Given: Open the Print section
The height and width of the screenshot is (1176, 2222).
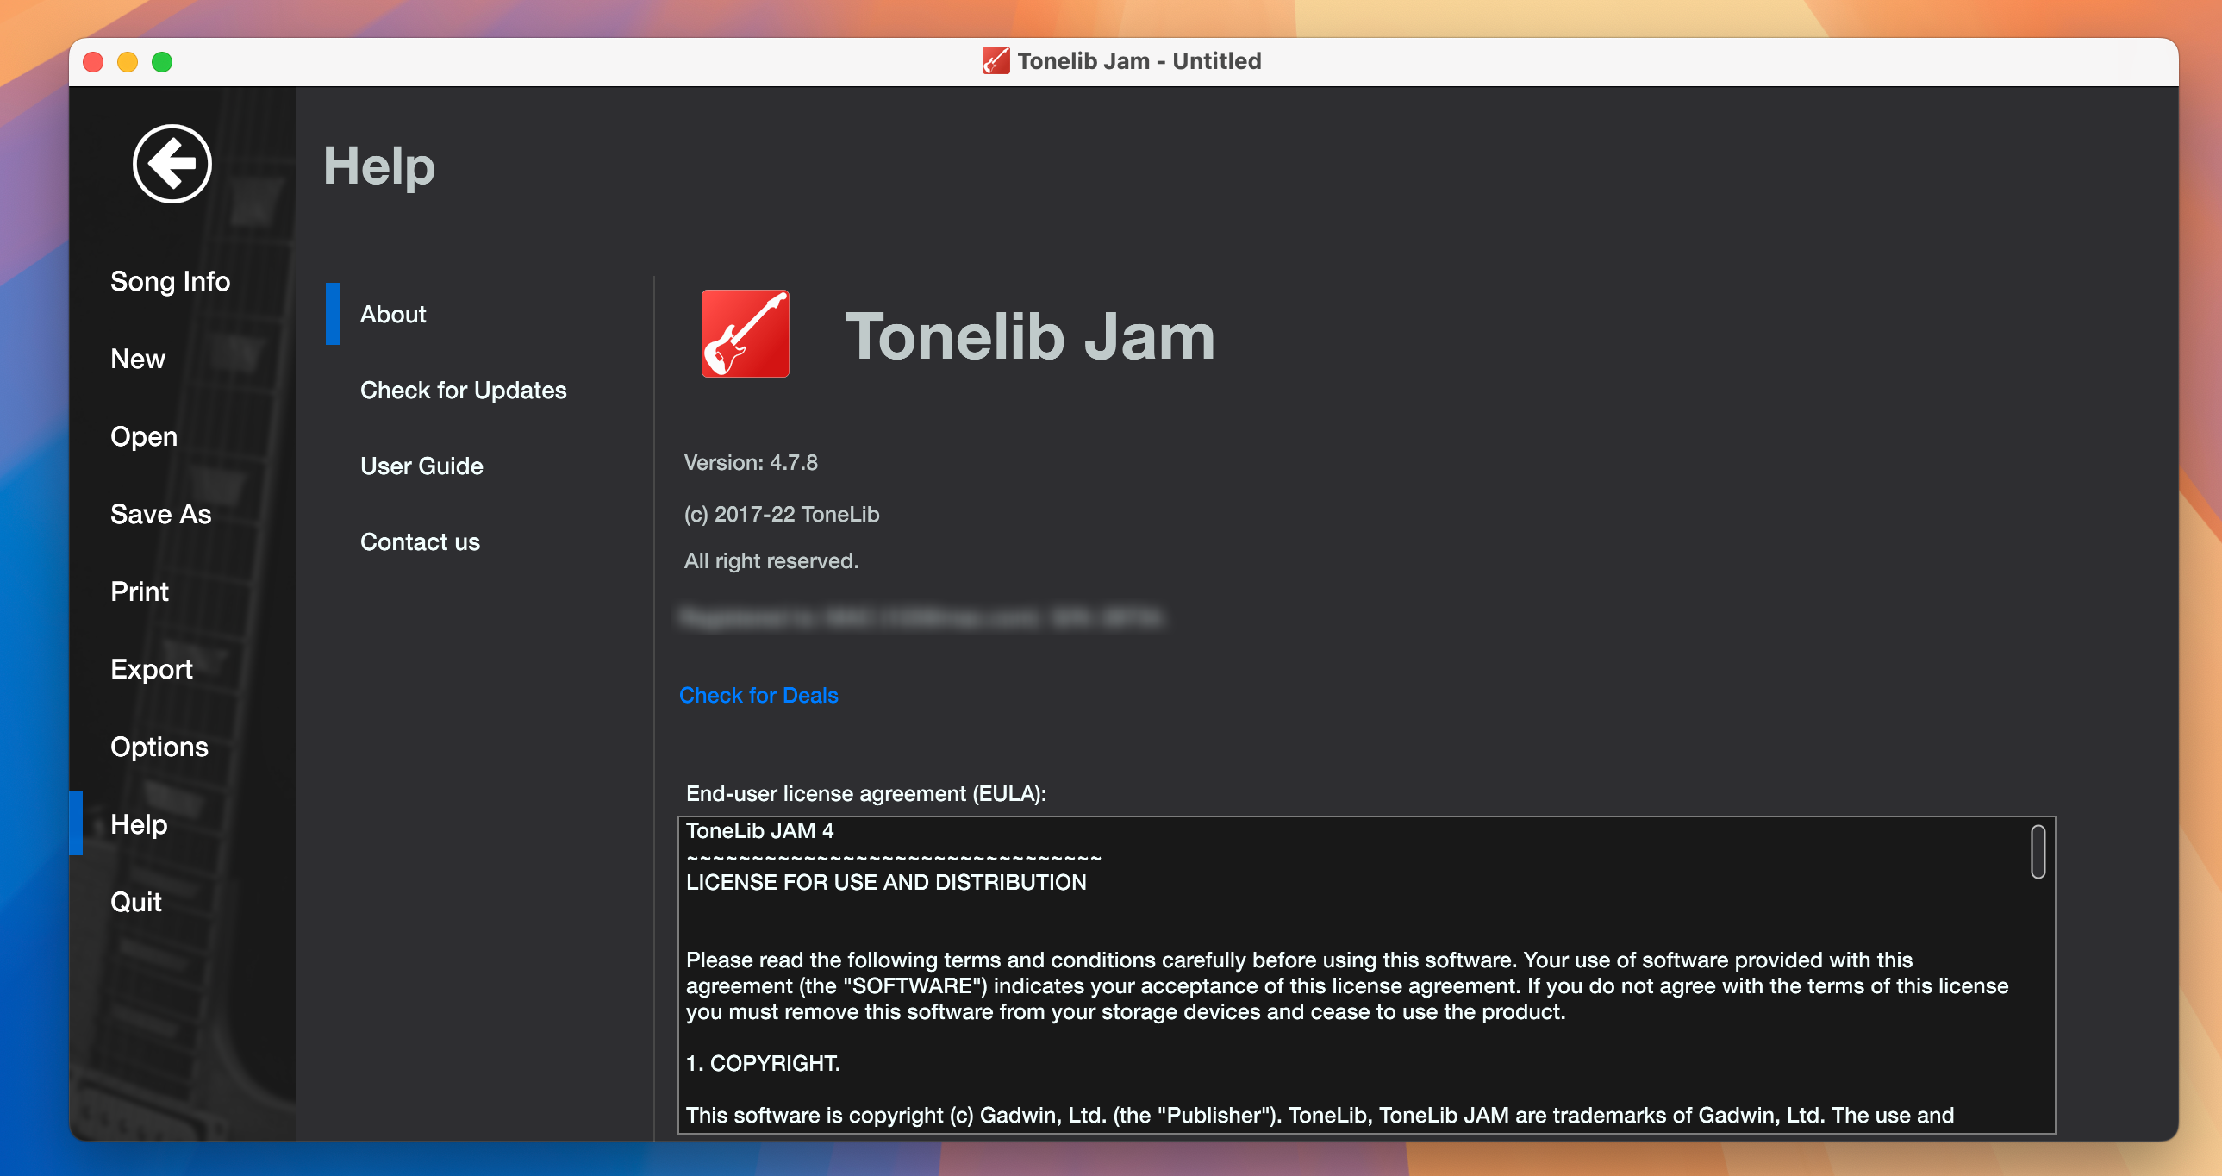Looking at the screenshot, I should 140,592.
